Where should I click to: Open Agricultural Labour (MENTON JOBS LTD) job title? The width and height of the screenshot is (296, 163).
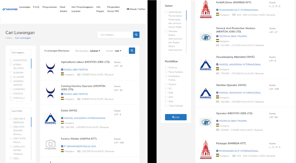(x=85, y=62)
